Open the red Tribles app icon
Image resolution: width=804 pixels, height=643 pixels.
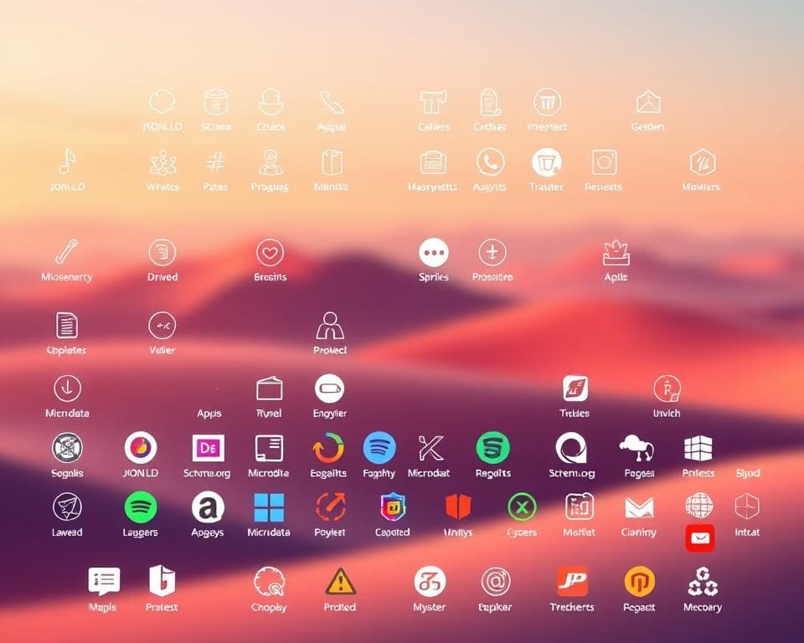[x=575, y=388]
